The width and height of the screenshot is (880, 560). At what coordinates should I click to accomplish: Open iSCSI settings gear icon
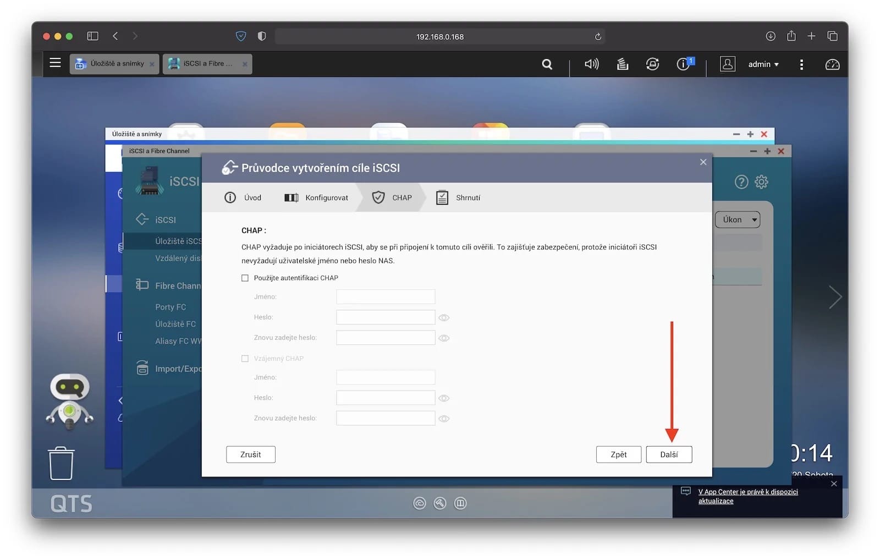point(761,182)
